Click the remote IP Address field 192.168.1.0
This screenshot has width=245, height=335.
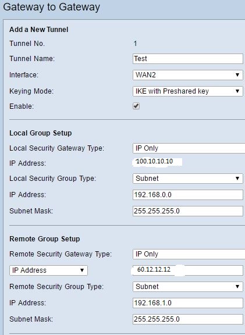coord(188,303)
